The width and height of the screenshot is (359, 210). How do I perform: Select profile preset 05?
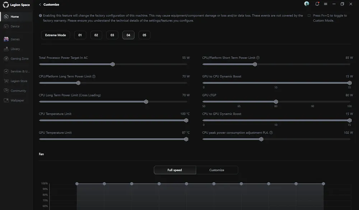144,35
